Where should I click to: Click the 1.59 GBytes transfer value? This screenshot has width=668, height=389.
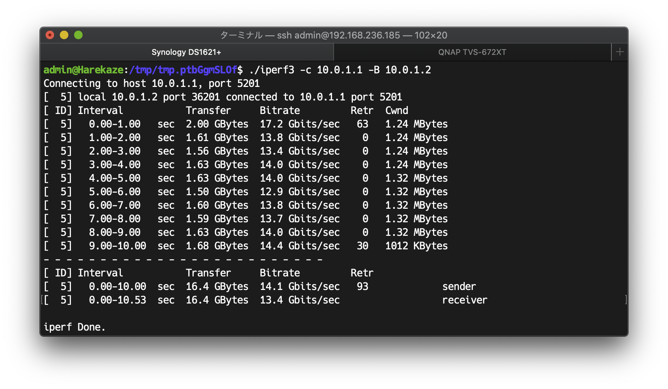(217, 219)
